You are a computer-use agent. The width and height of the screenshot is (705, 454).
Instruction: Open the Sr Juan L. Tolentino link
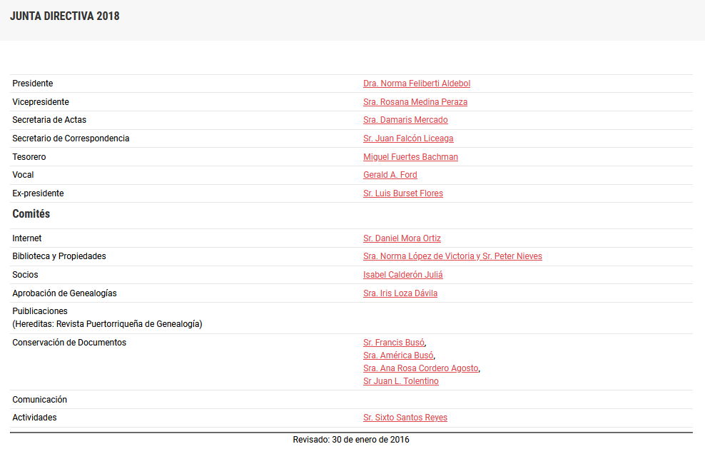tap(400, 381)
